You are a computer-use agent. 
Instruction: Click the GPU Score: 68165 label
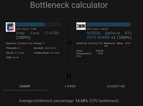tap(98, 29)
